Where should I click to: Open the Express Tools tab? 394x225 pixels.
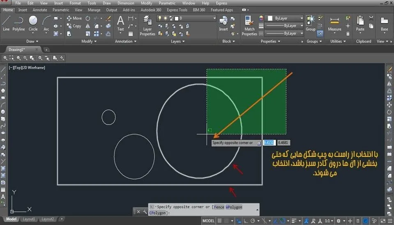pyautogui.click(x=177, y=10)
